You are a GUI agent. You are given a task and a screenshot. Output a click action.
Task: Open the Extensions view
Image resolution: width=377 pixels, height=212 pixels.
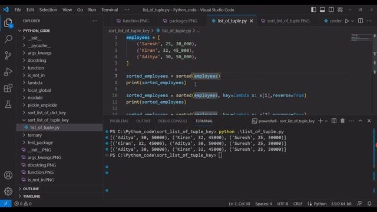(8, 88)
